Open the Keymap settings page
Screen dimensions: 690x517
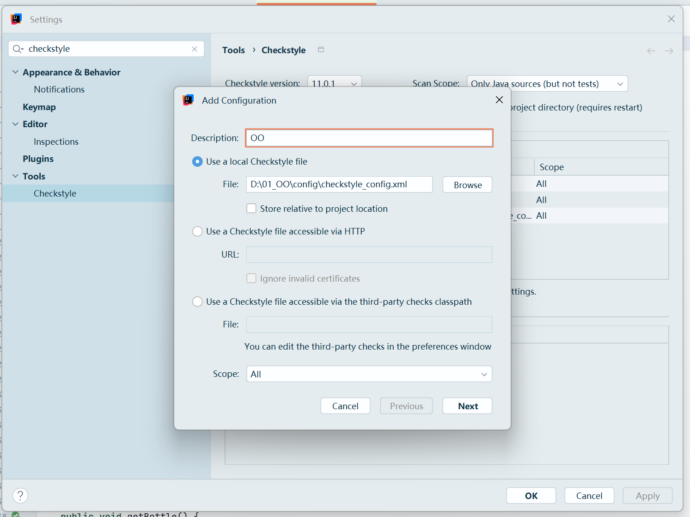(39, 107)
